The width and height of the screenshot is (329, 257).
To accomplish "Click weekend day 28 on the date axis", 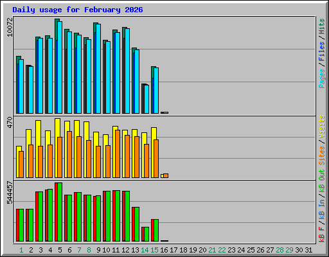I will [280, 250].
